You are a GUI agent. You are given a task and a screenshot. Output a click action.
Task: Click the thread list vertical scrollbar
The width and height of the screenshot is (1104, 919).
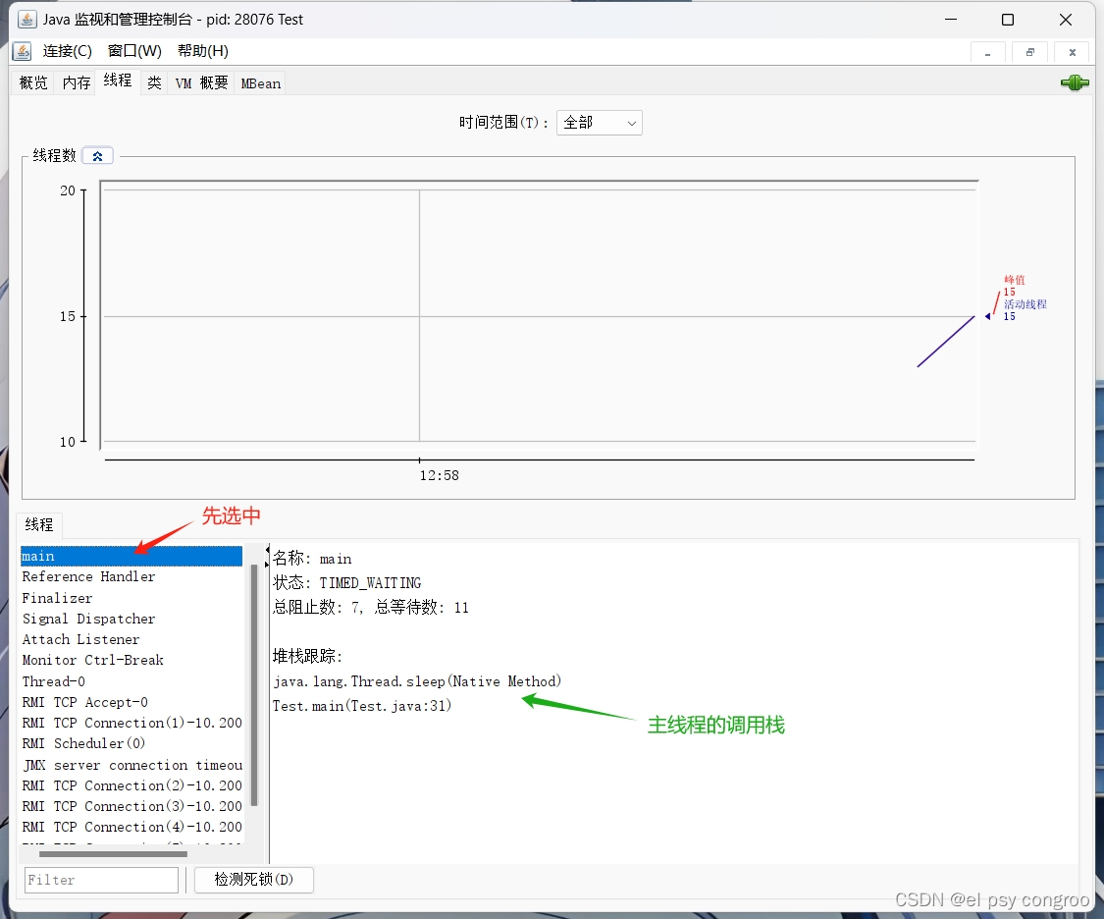click(x=254, y=685)
